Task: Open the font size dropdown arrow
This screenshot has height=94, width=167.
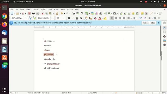Action: click(x=64, y=18)
